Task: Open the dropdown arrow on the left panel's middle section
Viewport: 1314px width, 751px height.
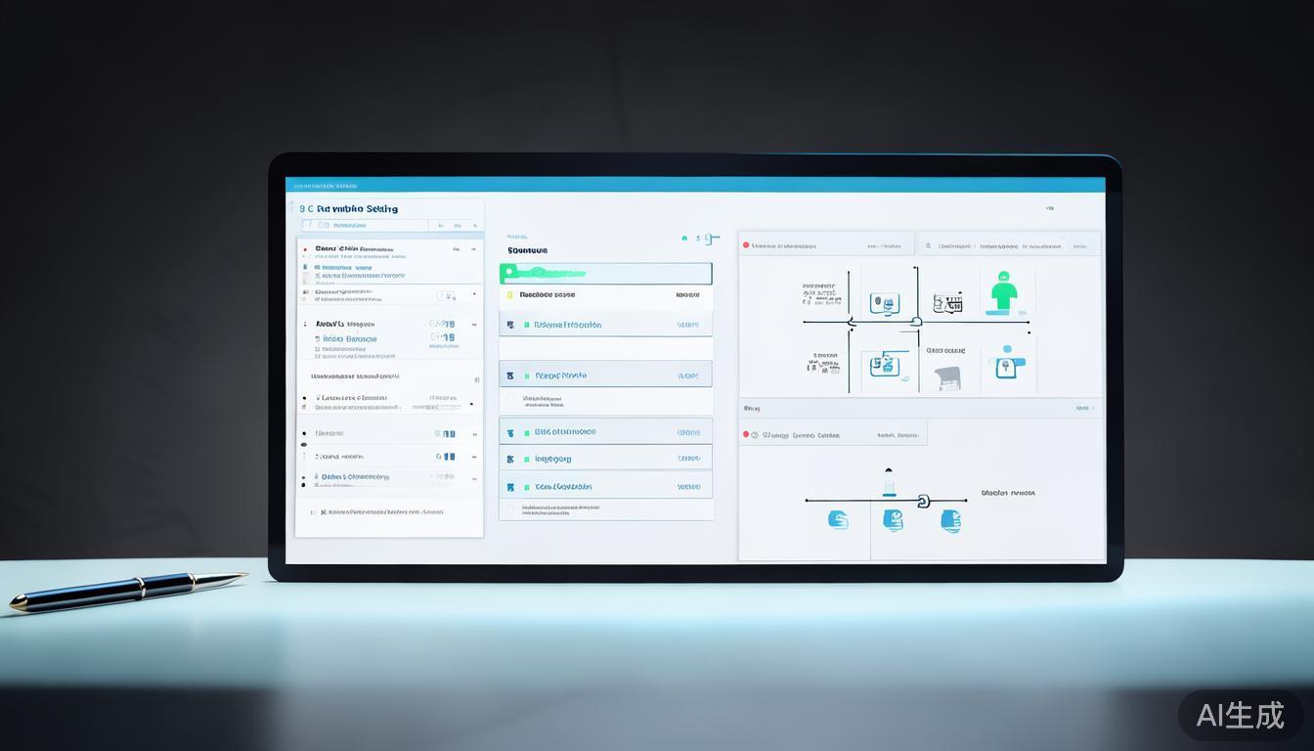Action: pyautogui.click(x=470, y=403)
